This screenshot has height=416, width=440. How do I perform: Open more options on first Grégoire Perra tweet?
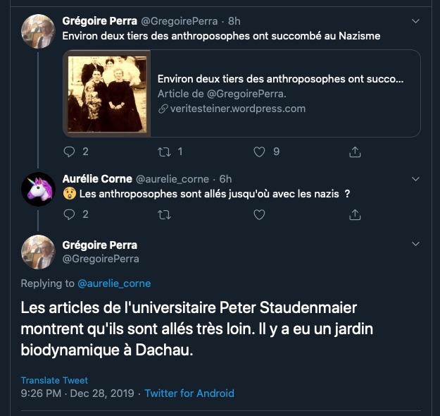[415, 21]
